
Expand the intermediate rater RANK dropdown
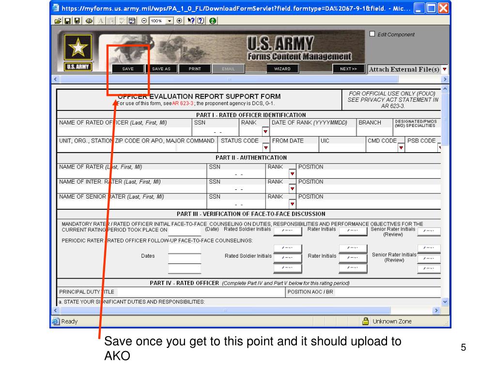[x=292, y=188]
